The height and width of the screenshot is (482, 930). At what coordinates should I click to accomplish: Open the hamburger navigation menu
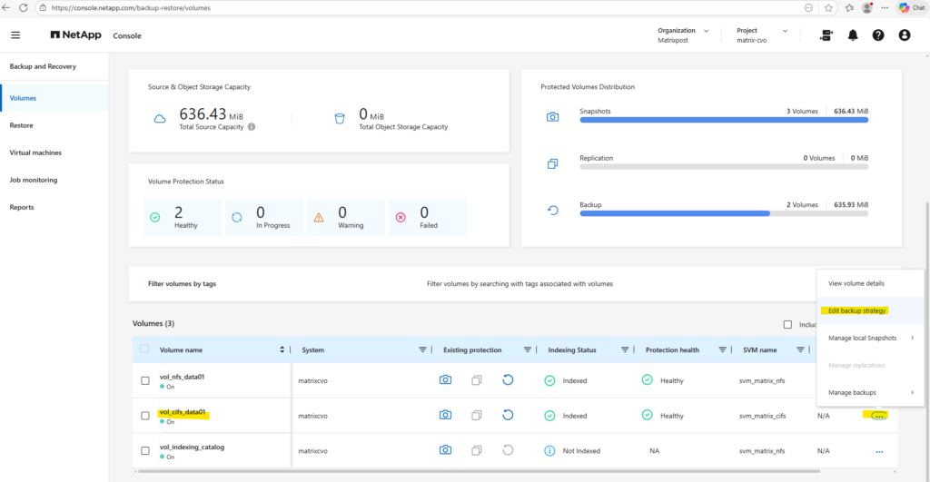[15, 35]
